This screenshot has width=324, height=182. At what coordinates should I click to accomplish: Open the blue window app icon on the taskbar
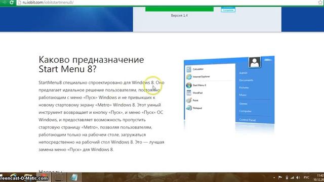click(74, 177)
